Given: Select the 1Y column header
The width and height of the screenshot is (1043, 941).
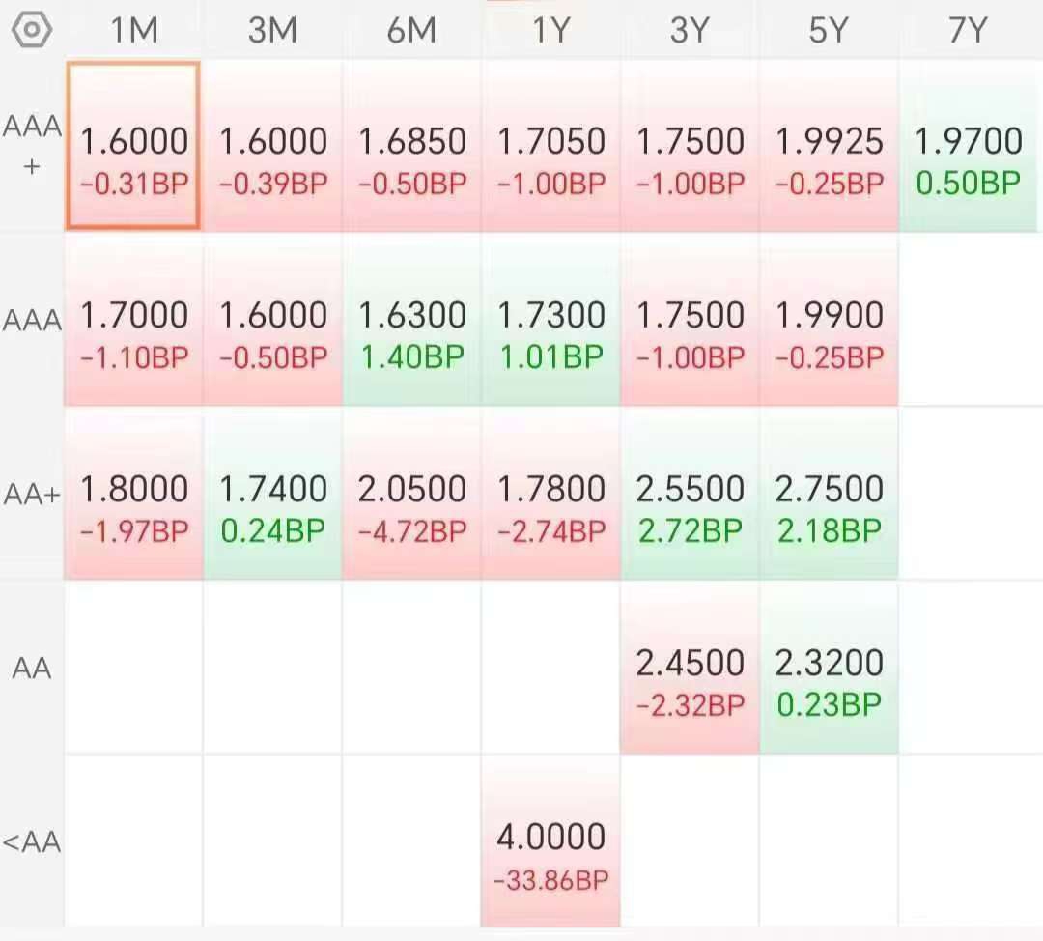Looking at the screenshot, I should click(x=550, y=31).
